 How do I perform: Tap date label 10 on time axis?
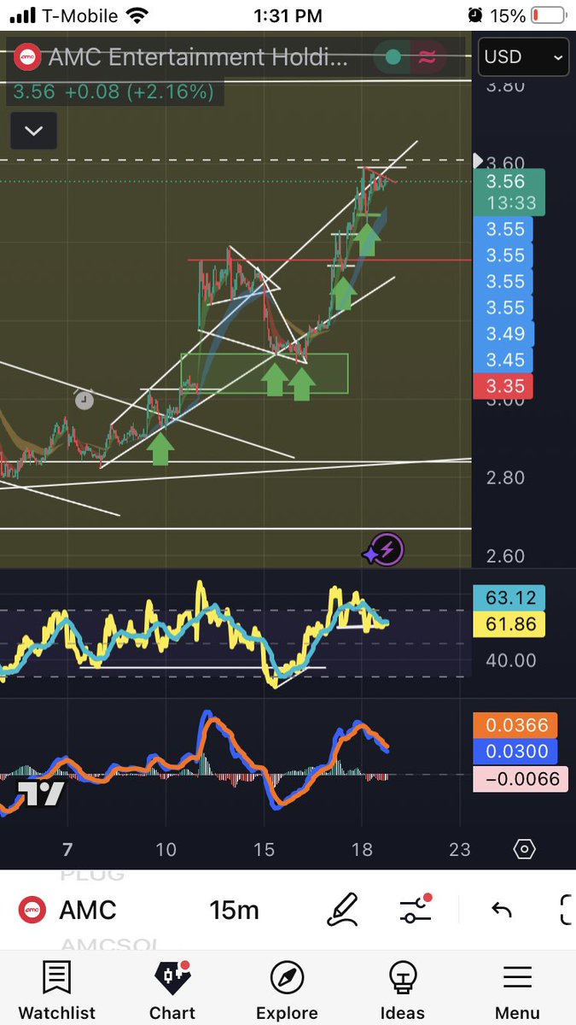[166, 849]
